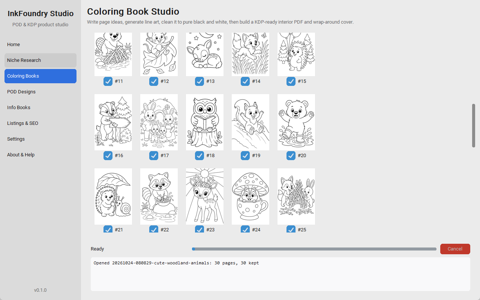Image resolution: width=480 pixels, height=300 pixels.
Task: Open hedgehog with balloons thumbnail #15
Action: click(x=296, y=54)
